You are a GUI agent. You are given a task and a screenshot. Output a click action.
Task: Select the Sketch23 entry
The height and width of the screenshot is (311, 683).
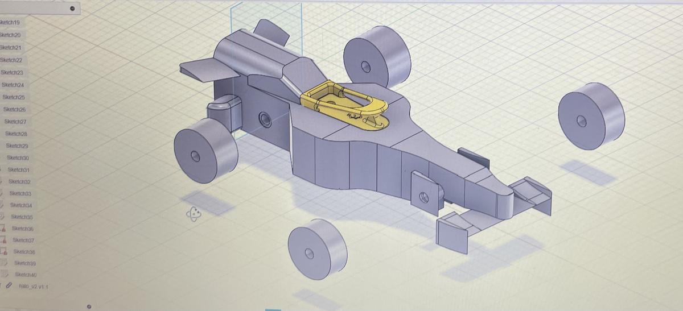click(x=12, y=72)
